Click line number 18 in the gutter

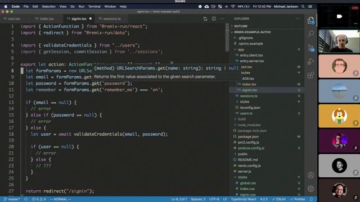11,134
